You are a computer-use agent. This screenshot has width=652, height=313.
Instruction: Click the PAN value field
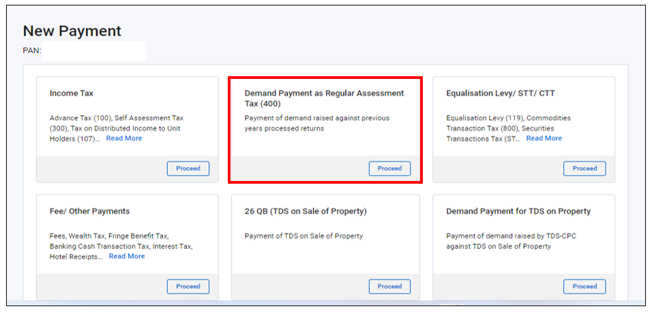point(94,51)
